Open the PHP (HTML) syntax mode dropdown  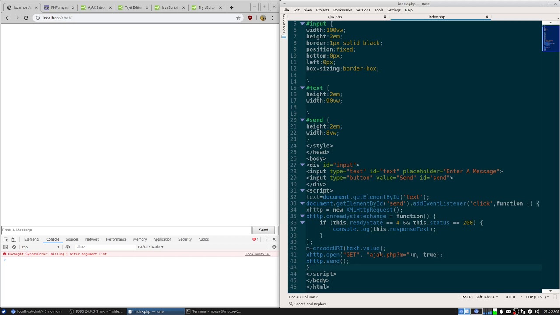click(x=537, y=297)
